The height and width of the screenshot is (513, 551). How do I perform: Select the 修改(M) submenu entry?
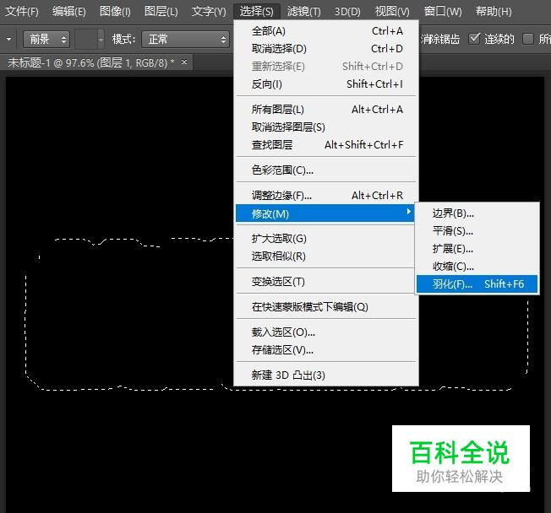[x=325, y=213]
